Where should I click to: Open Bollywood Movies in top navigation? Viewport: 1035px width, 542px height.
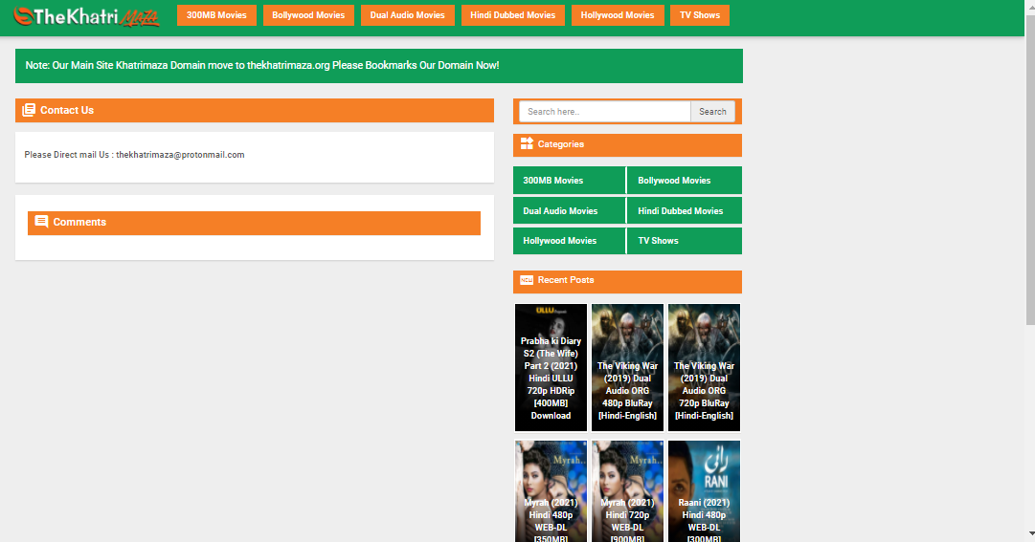click(x=308, y=15)
